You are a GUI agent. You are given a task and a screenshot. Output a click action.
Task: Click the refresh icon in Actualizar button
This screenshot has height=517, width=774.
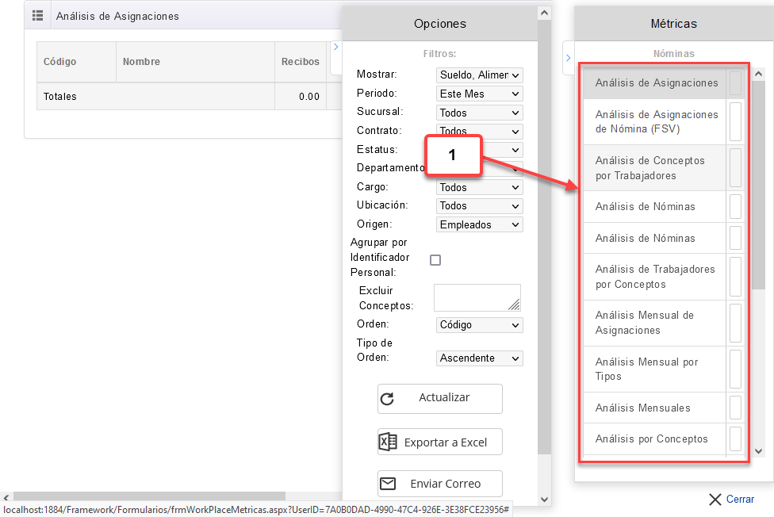387,399
